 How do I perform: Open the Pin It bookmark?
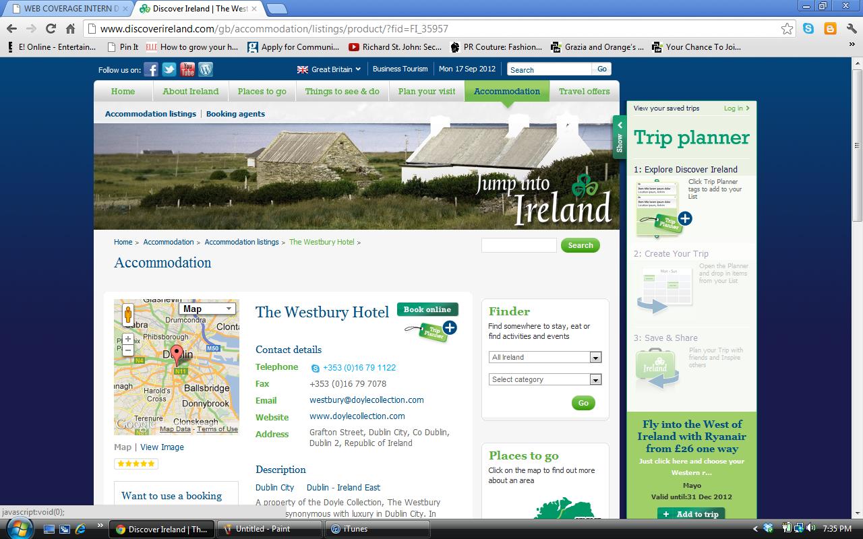pyautogui.click(x=123, y=47)
